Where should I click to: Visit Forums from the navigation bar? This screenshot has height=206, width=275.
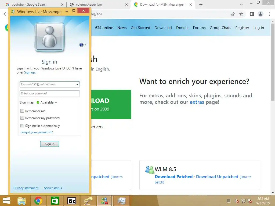[199, 28]
